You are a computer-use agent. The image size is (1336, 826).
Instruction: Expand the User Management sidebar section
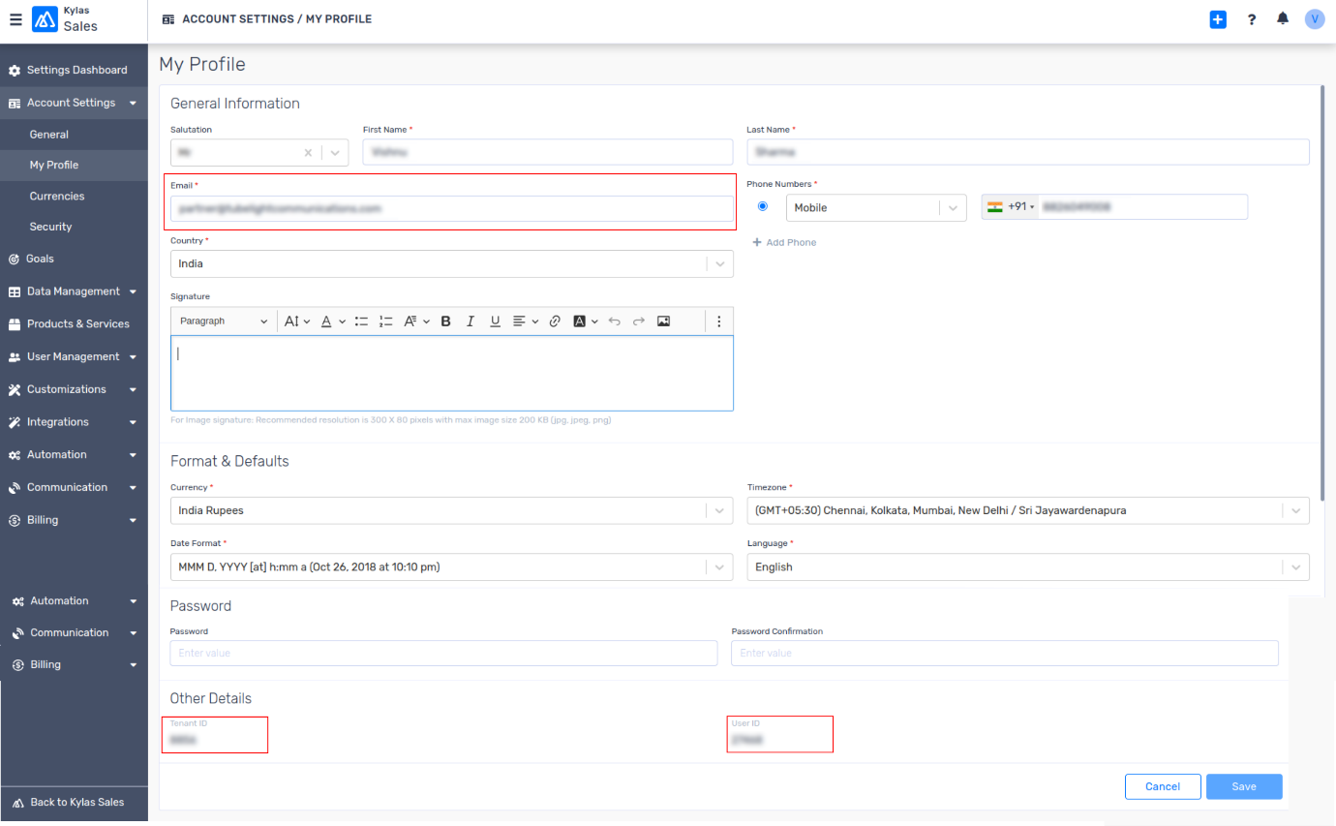(x=74, y=356)
